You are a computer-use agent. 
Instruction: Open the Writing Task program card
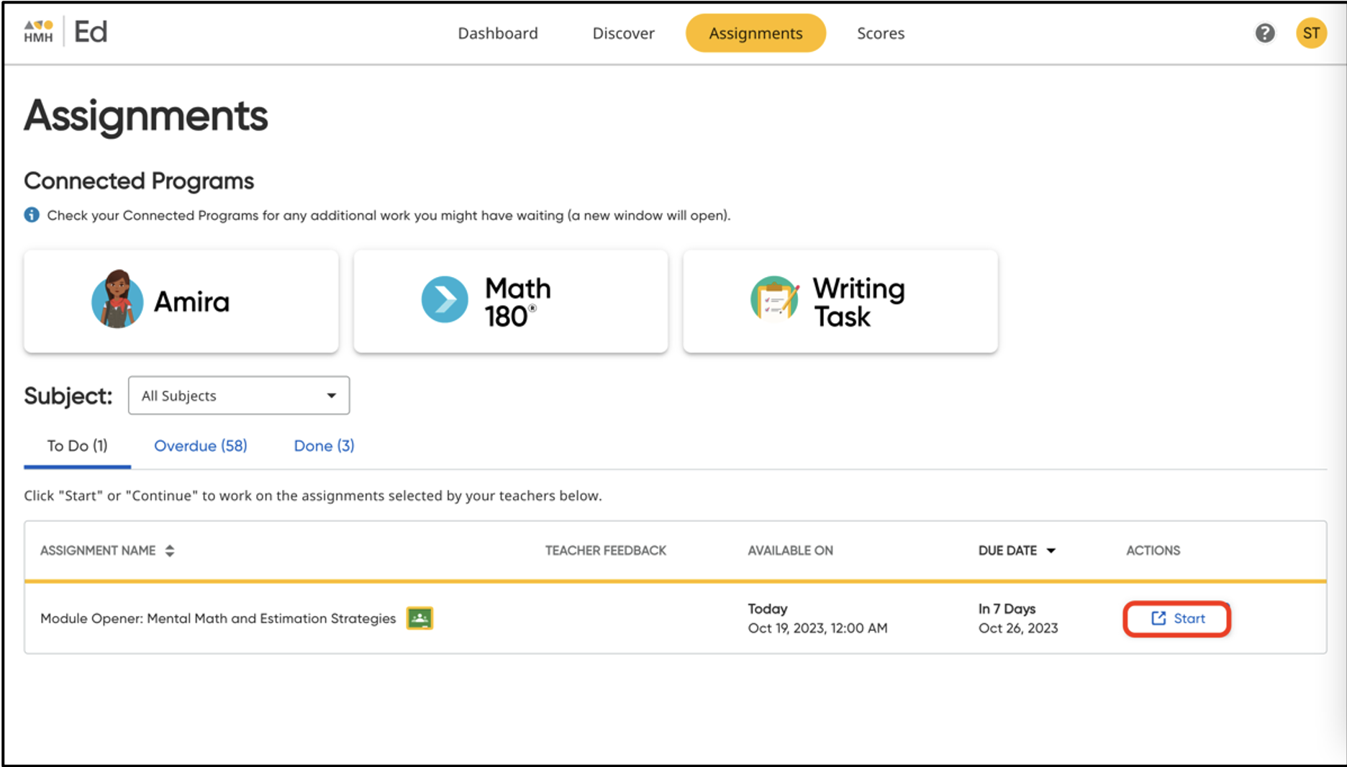[840, 301]
